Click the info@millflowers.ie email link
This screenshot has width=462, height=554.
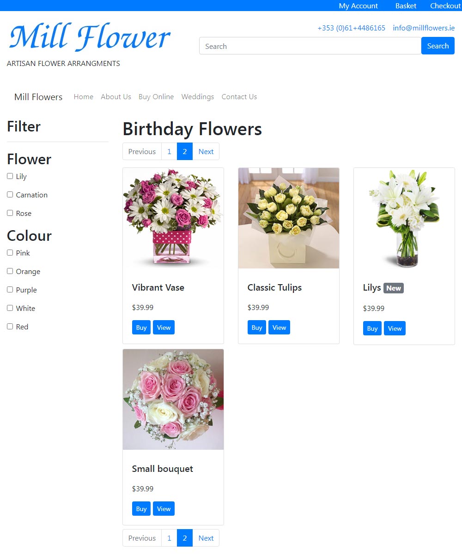pyautogui.click(x=424, y=28)
